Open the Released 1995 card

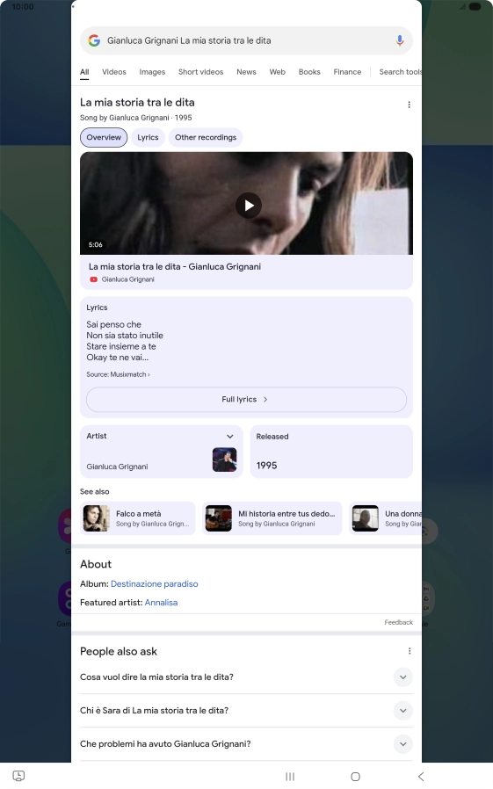[331, 452]
